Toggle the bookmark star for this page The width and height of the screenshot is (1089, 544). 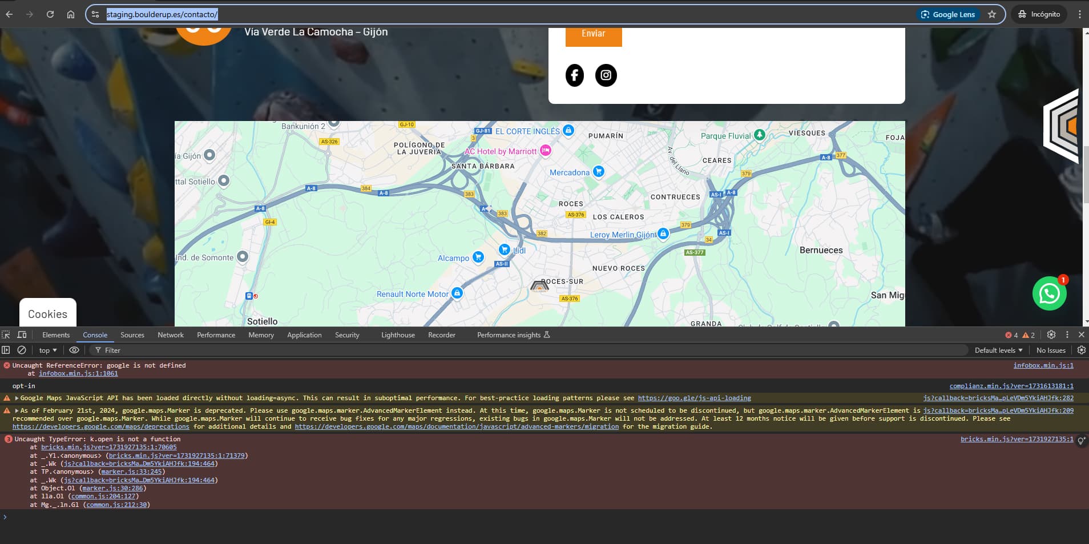pos(993,14)
